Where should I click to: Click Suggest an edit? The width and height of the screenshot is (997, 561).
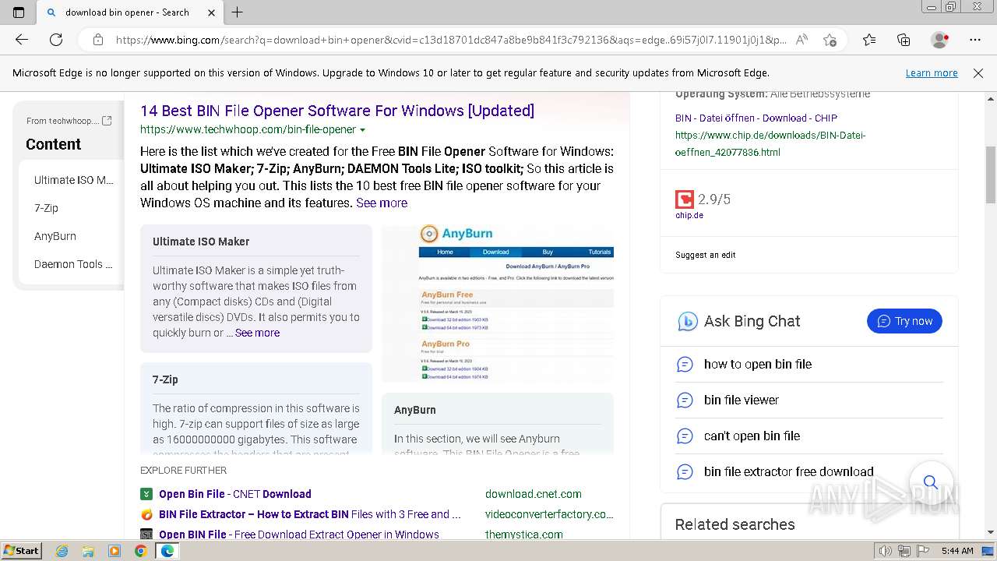pyautogui.click(x=706, y=255)
